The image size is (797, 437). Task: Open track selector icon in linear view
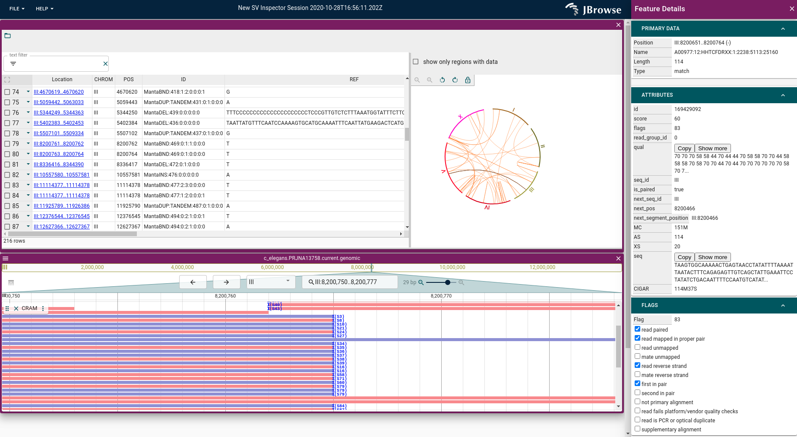coord(11,282)
